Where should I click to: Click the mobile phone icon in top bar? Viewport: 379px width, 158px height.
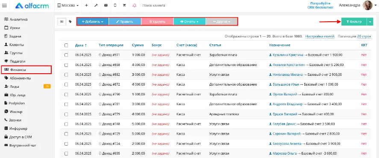115,5
